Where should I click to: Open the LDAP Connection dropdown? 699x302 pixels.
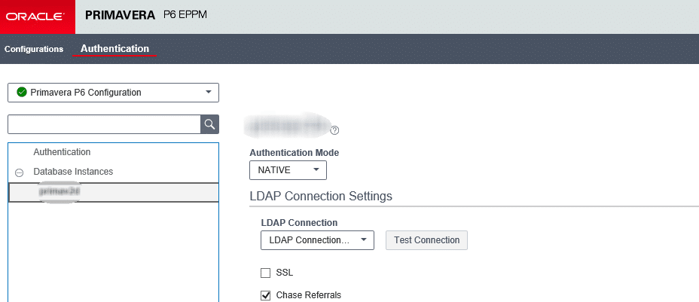(x=317, y=240)
